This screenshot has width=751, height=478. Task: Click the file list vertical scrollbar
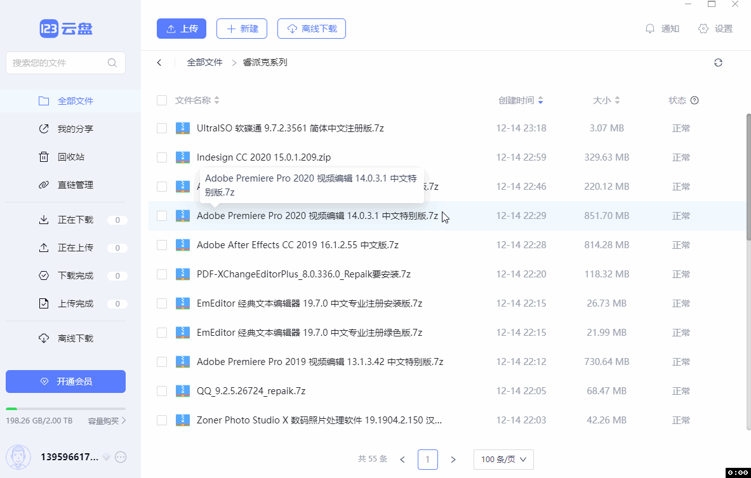tap(748, 177)
